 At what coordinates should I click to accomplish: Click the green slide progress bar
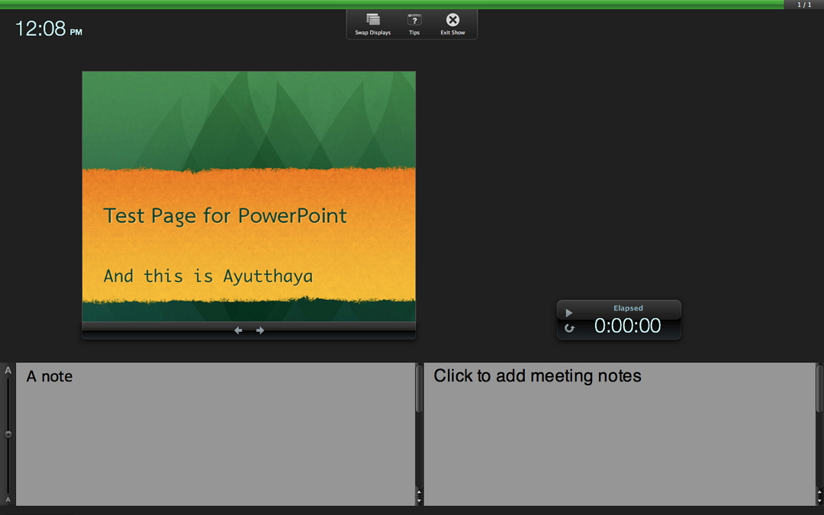click(x=391, y=5)
